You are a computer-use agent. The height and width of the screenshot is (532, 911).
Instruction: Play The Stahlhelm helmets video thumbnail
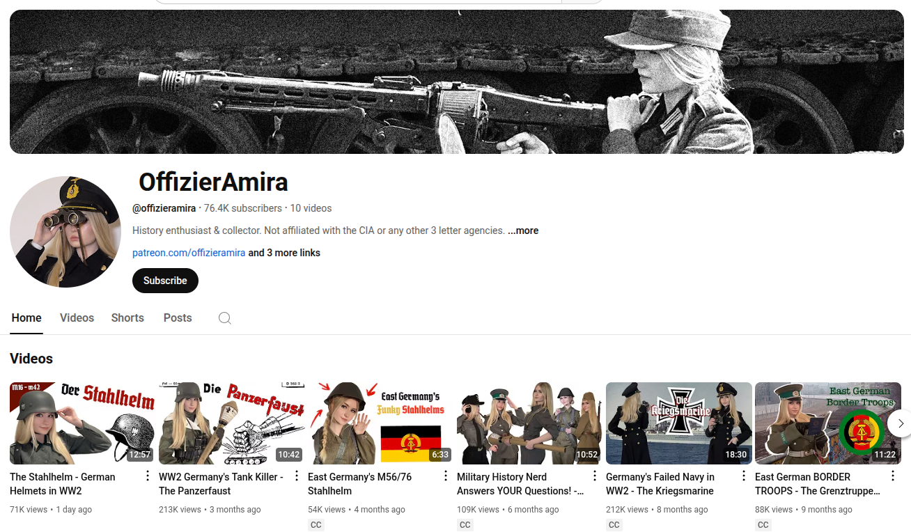click(82, 423)
